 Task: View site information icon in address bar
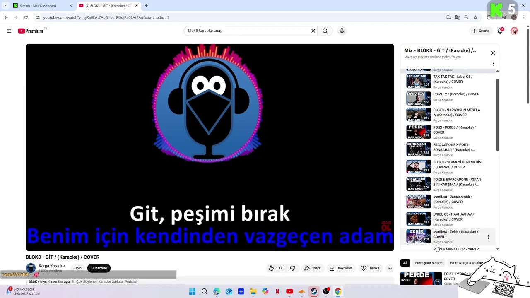coord(38,17)
